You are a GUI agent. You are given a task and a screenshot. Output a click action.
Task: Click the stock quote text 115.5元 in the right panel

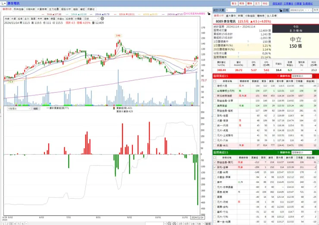coord(243,22)
